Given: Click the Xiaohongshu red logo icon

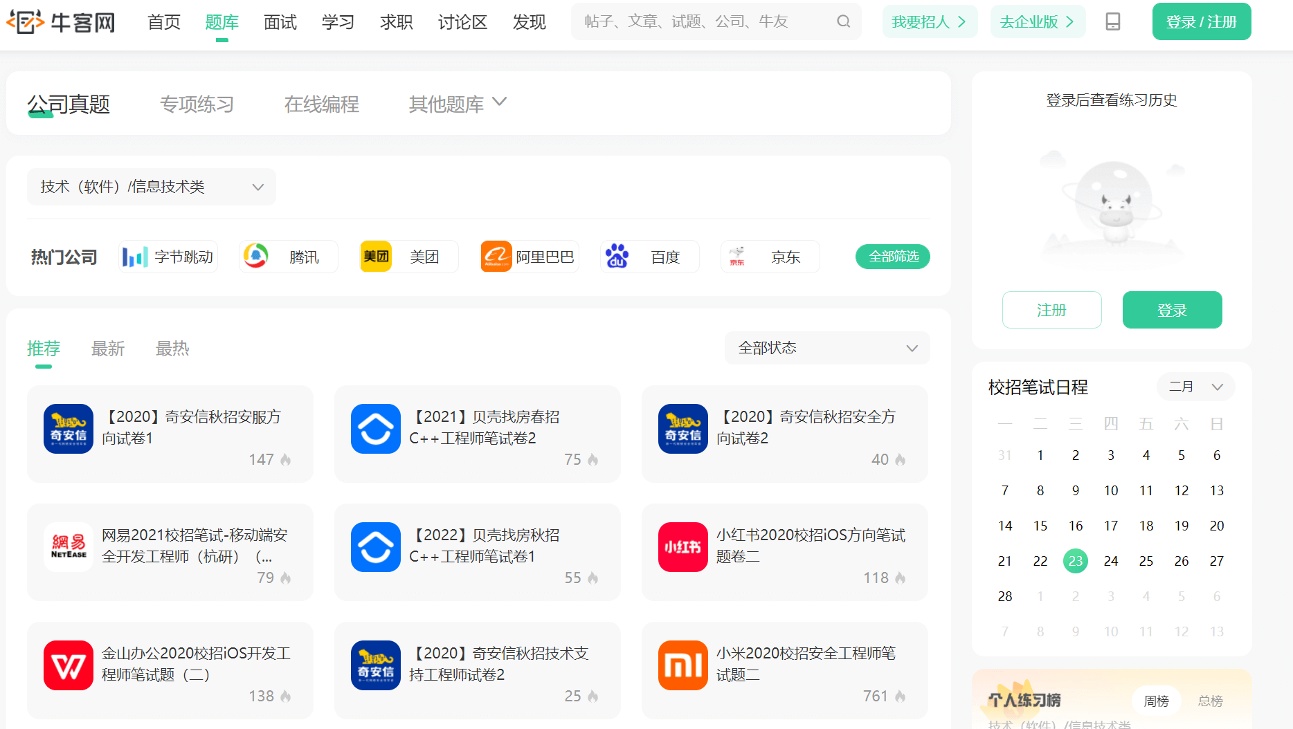Looking at the screenshot, I should click(x=683, y=547).
